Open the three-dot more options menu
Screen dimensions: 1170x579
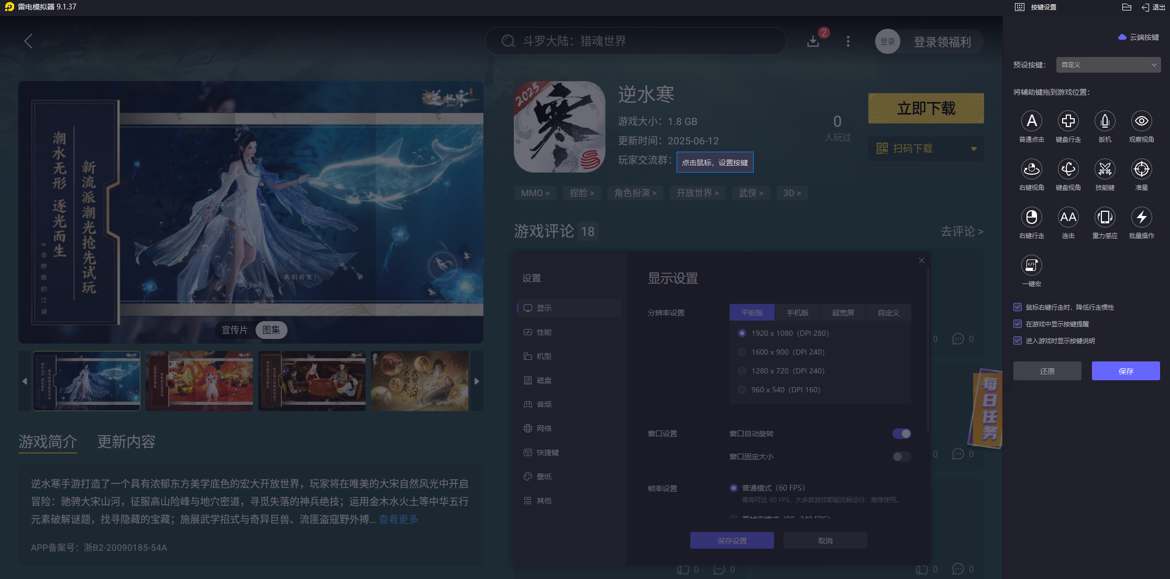coord(848,41)
